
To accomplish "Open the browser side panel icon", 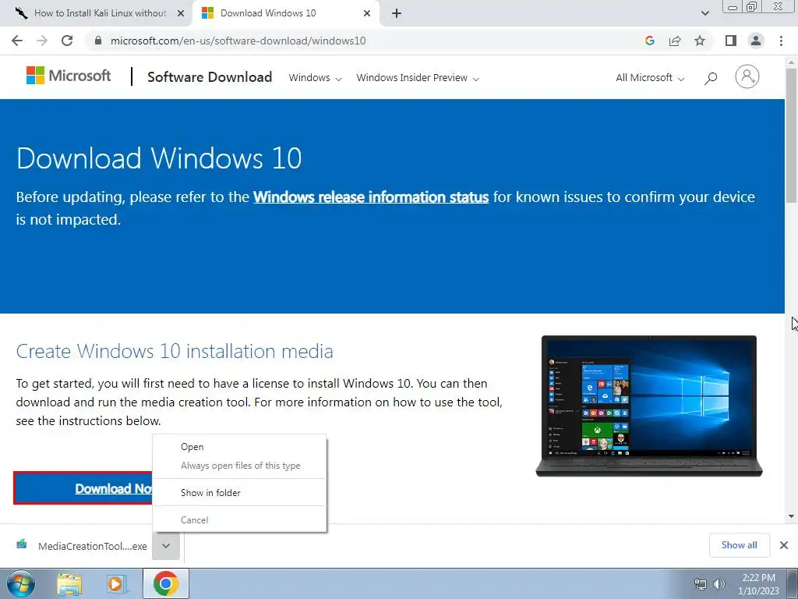I will pos(731,41).
